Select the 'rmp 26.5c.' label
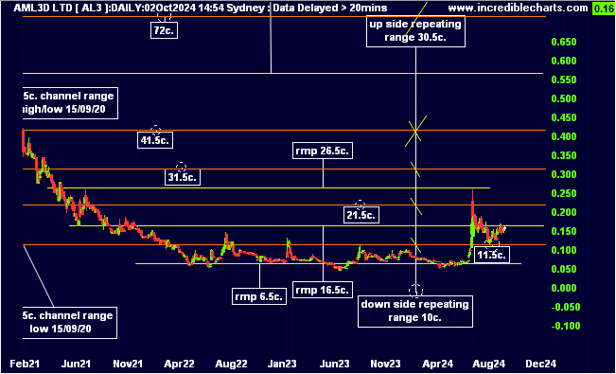This screenshot has width=616, height=374. point(323,151)
